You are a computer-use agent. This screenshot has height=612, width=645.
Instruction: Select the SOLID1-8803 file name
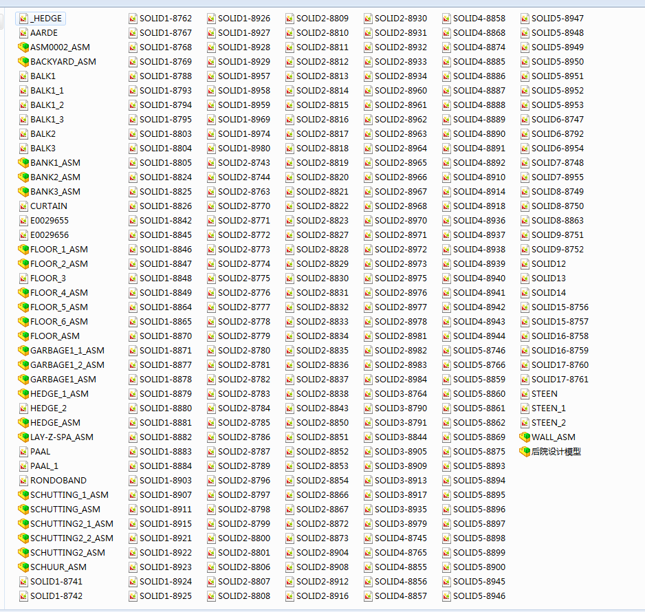[x=166, y=134]
